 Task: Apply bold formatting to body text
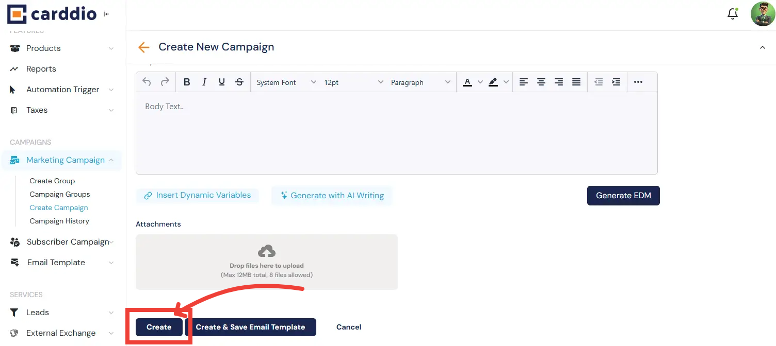click(186, 81)
